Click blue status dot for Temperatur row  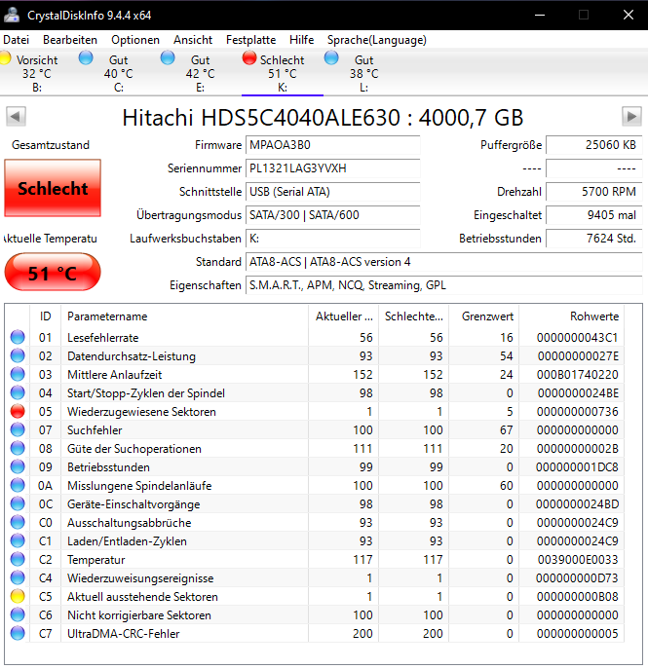point(18,559)
